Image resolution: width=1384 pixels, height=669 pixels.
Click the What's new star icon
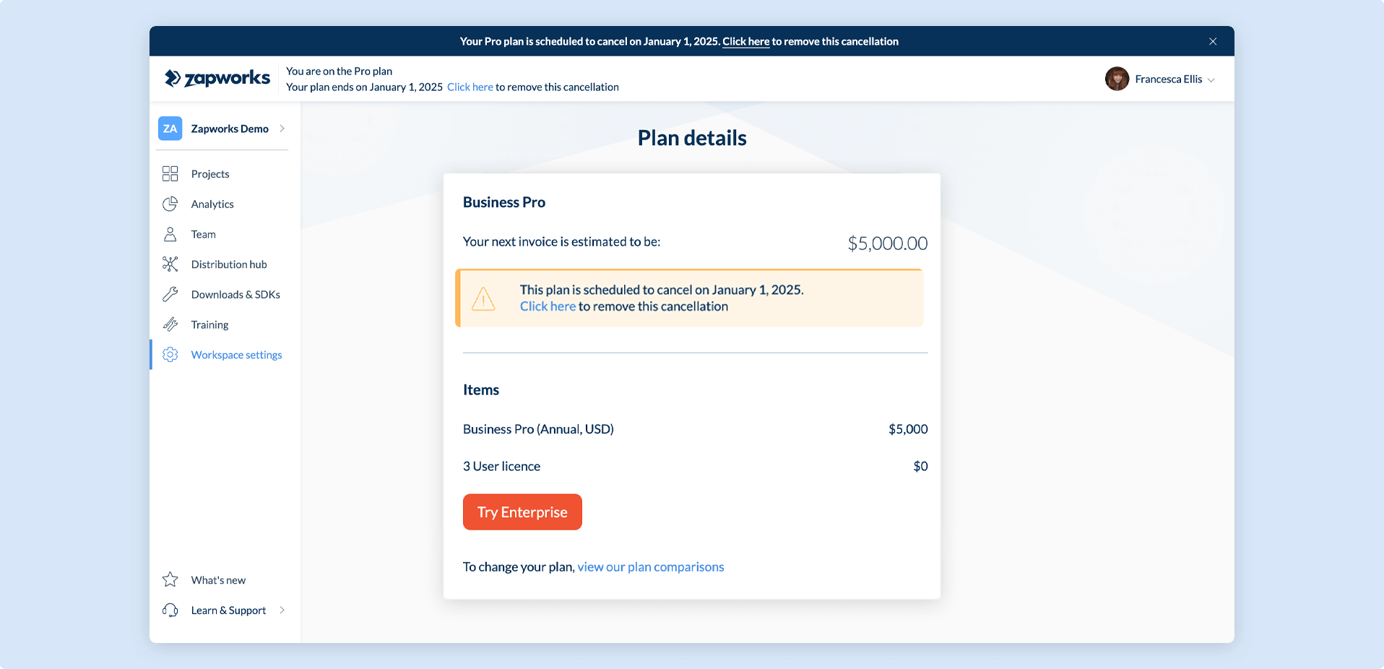coord(170,579)
